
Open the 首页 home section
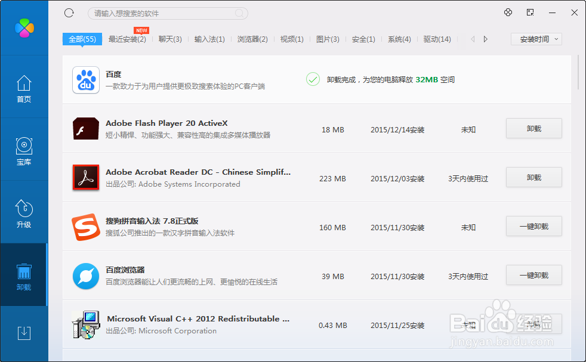[24, 89]
